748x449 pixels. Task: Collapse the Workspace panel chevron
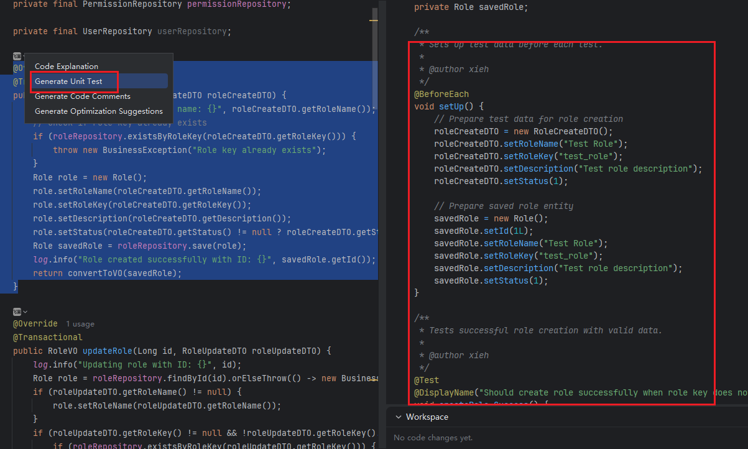[x=397, y=417]
